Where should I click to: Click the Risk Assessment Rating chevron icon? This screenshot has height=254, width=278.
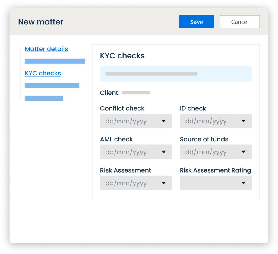pyautogui.click(x=244, y=183)
